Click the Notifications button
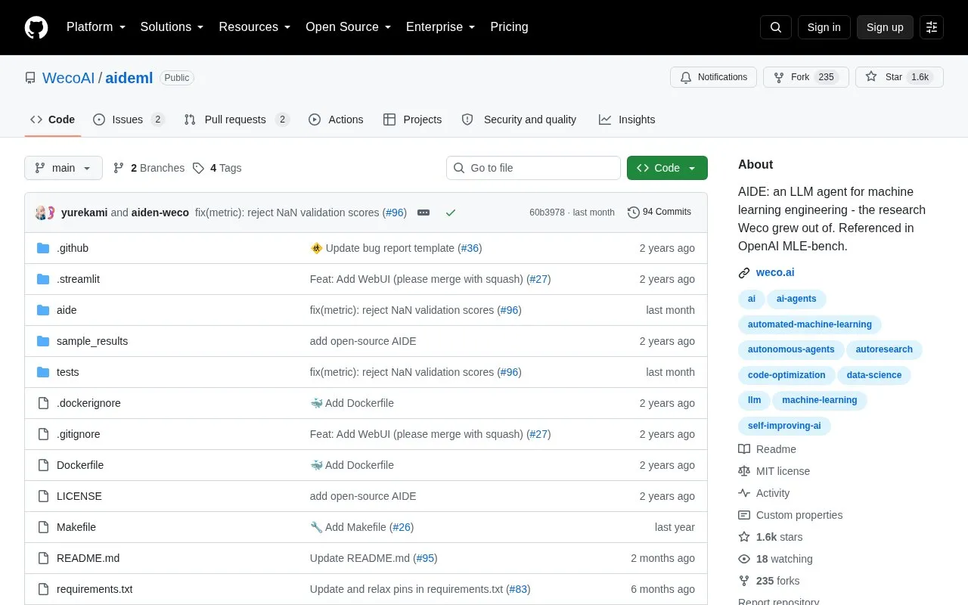Image resolution: width=968 pixels, height=605 pixels. click(713, 77)
